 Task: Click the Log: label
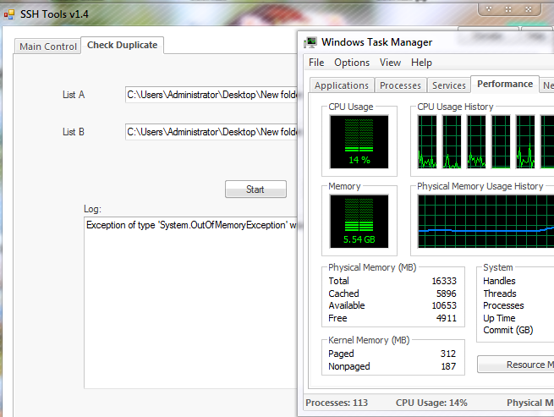point(92,209)
